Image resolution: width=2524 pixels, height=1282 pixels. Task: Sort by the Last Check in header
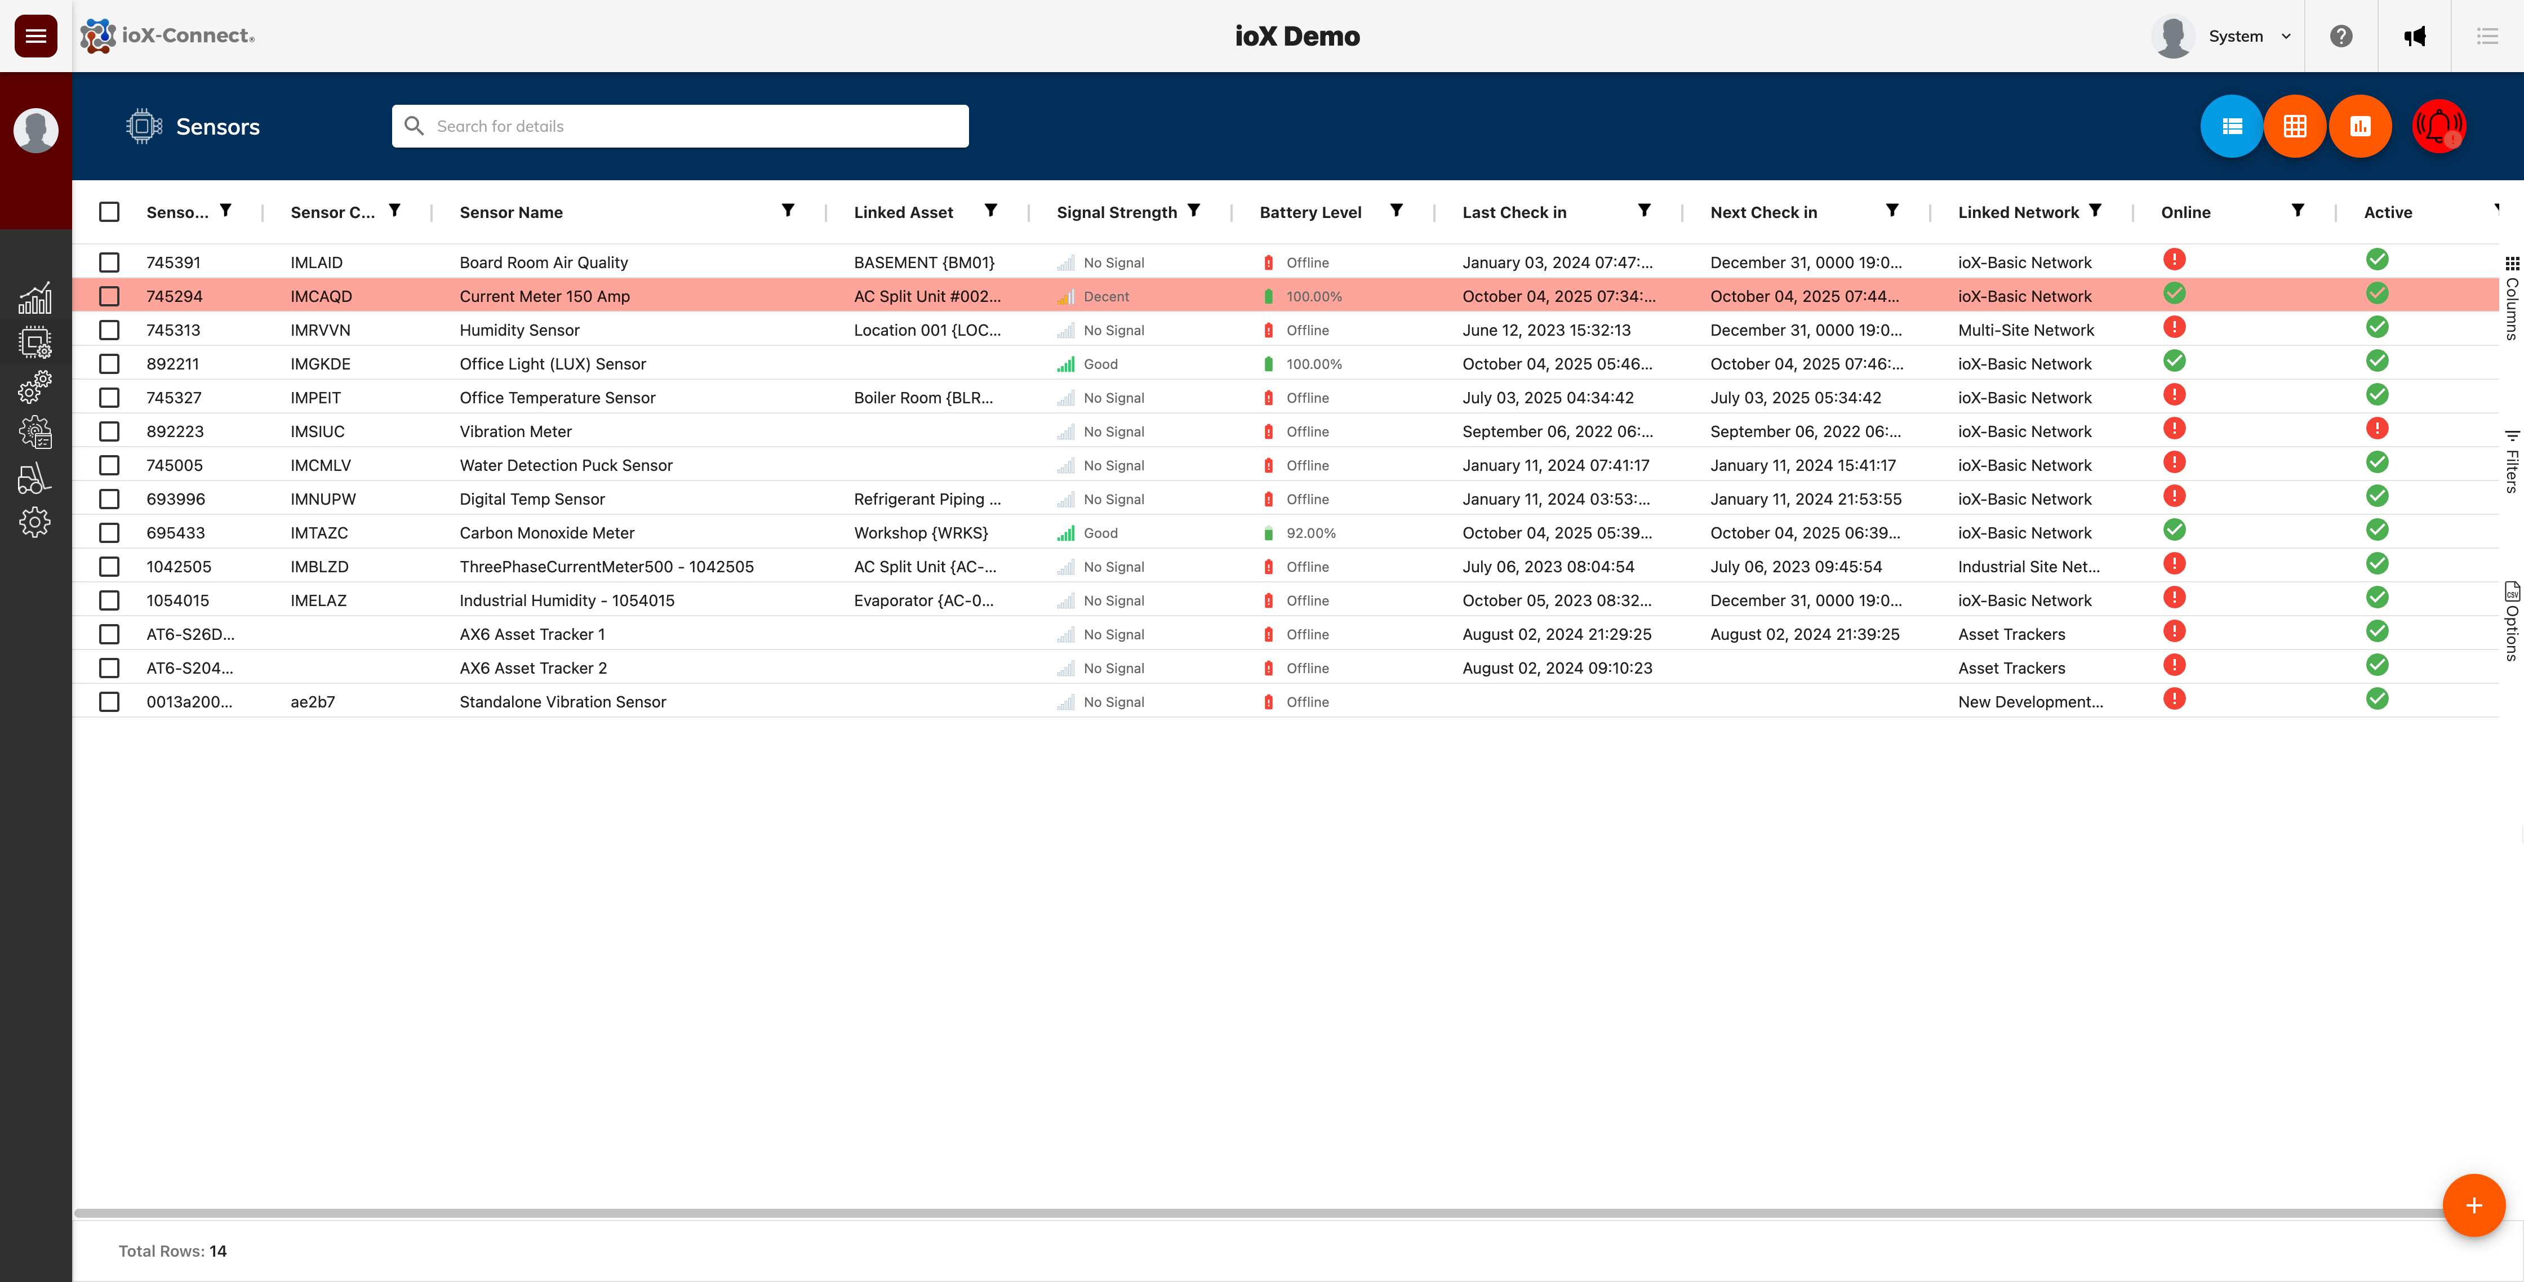pyautogui.click(x=1514, y=212)
